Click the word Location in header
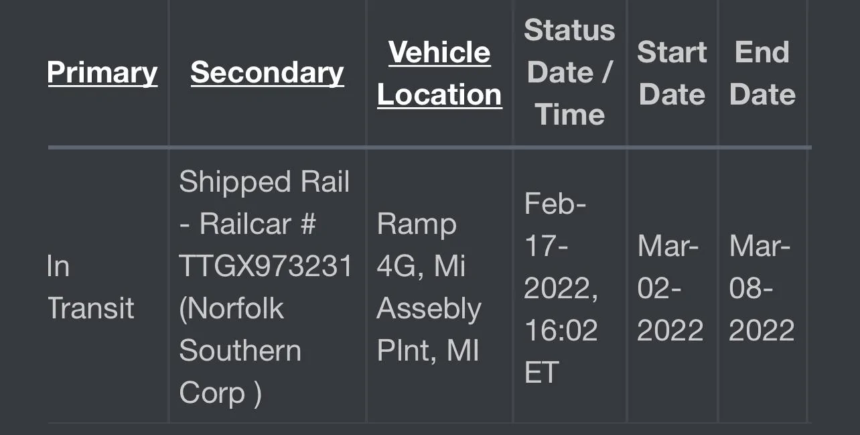Image resolution: width=860 pixels, height=435 pixels. [x=439, y=94]
